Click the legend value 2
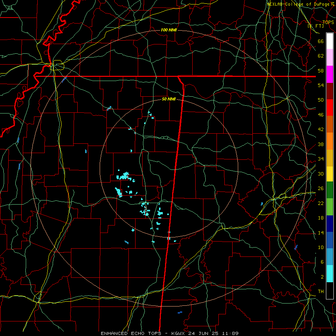 click(322, 277)
